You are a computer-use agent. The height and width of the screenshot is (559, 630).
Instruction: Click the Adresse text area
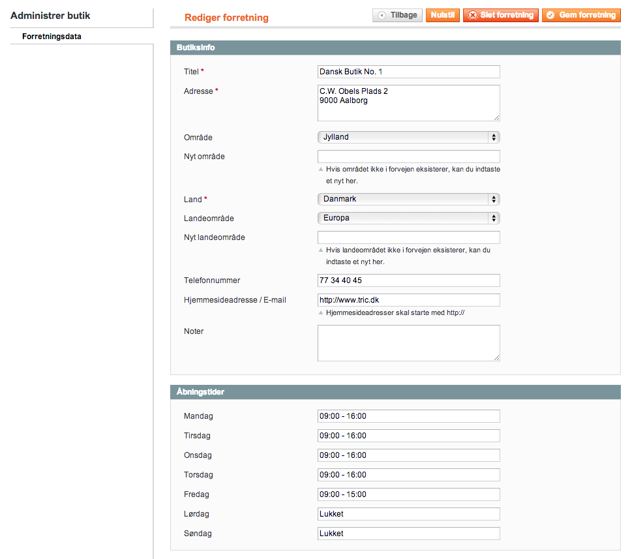pos(408,102)
